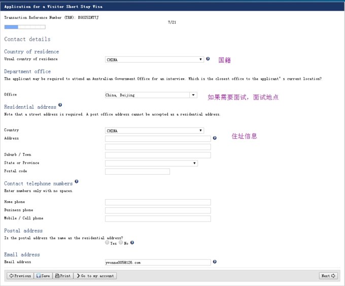Open help icon beside Residential address heading
The image size is (345, 286).
tap(60, 105)
